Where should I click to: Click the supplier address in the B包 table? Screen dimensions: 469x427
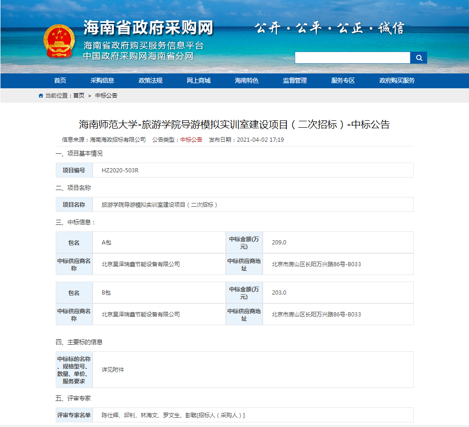pyautogui.click(x=317, y=315)
